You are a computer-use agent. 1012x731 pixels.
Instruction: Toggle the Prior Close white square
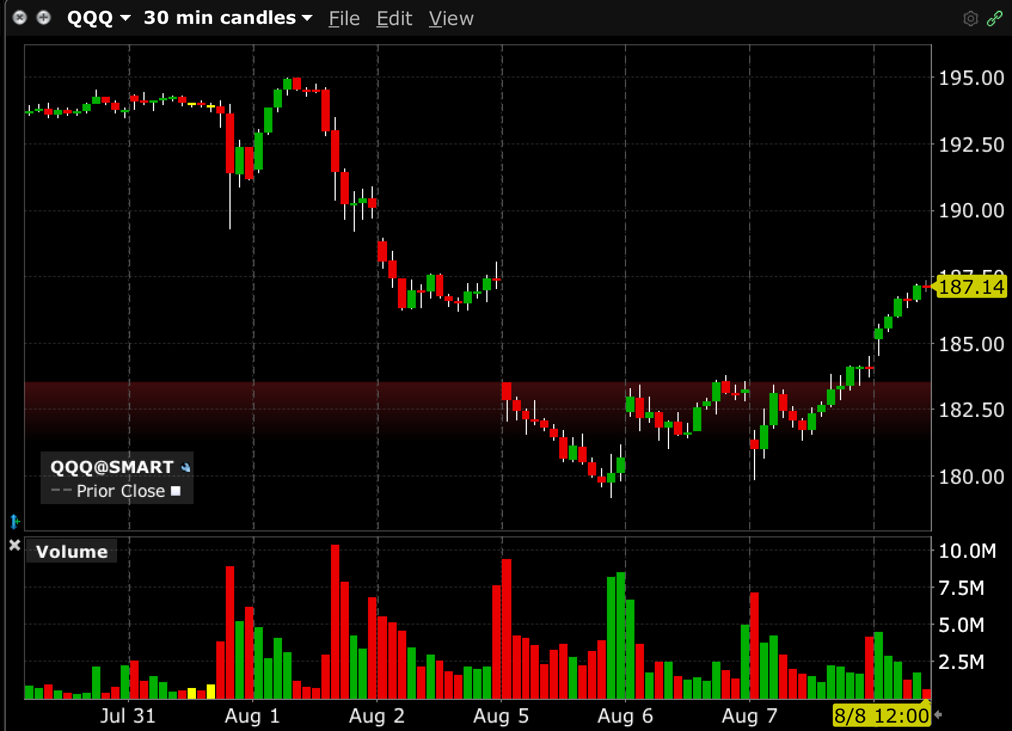pos(176,491)
